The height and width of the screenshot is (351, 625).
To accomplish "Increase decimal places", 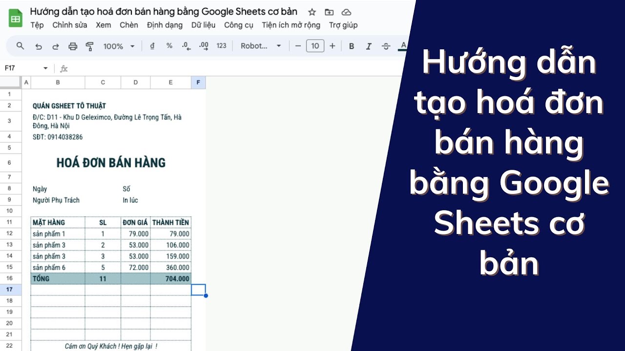I will tap(204, 46).
